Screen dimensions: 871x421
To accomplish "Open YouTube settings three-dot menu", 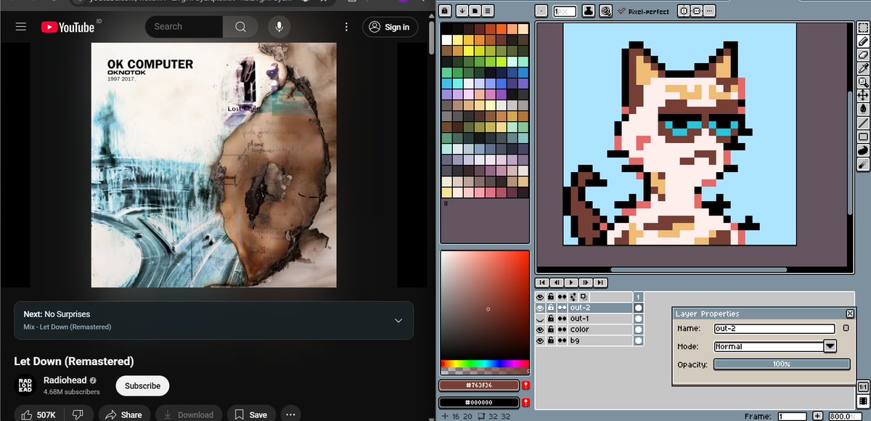I will point(348,27).
